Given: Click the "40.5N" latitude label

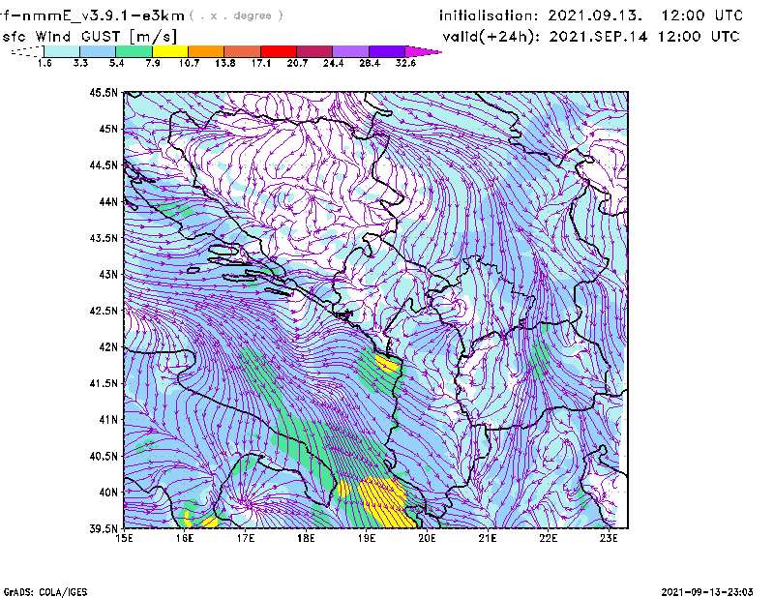Looking at the screenshot, I should click(x=104, y=457).
